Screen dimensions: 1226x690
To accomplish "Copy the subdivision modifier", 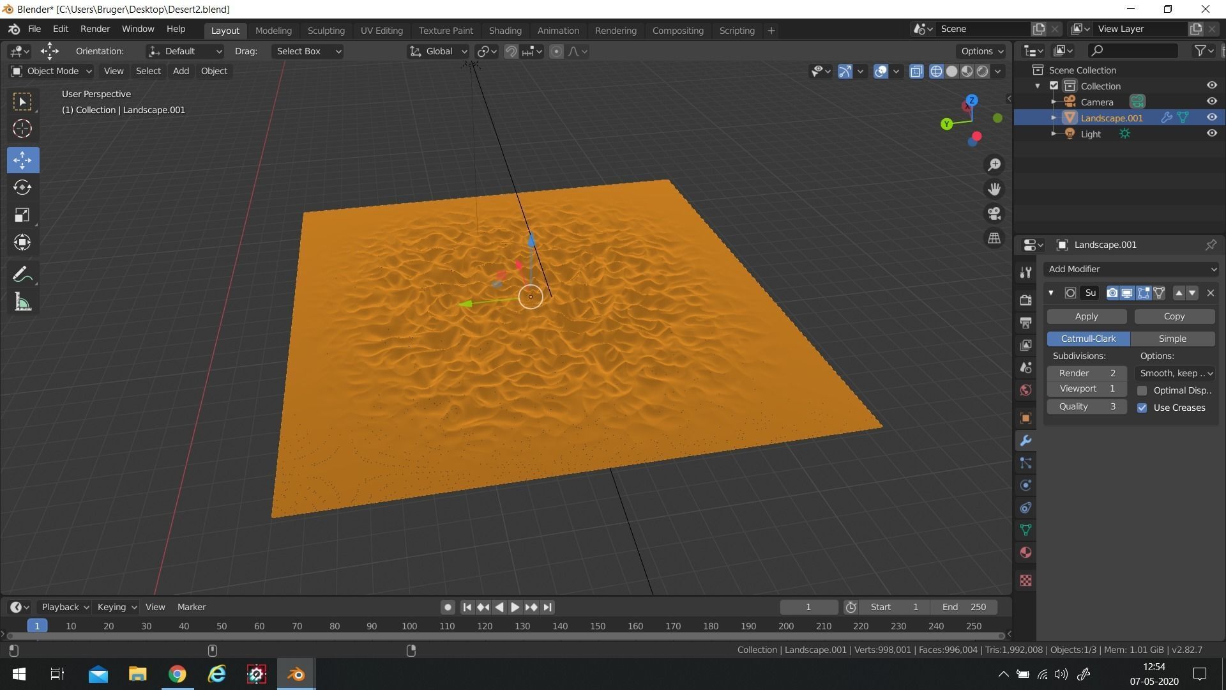I will pyautogui.click(x=1174, y=316).
